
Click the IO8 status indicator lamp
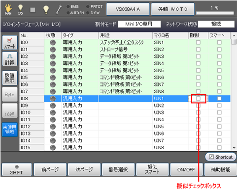53,99
